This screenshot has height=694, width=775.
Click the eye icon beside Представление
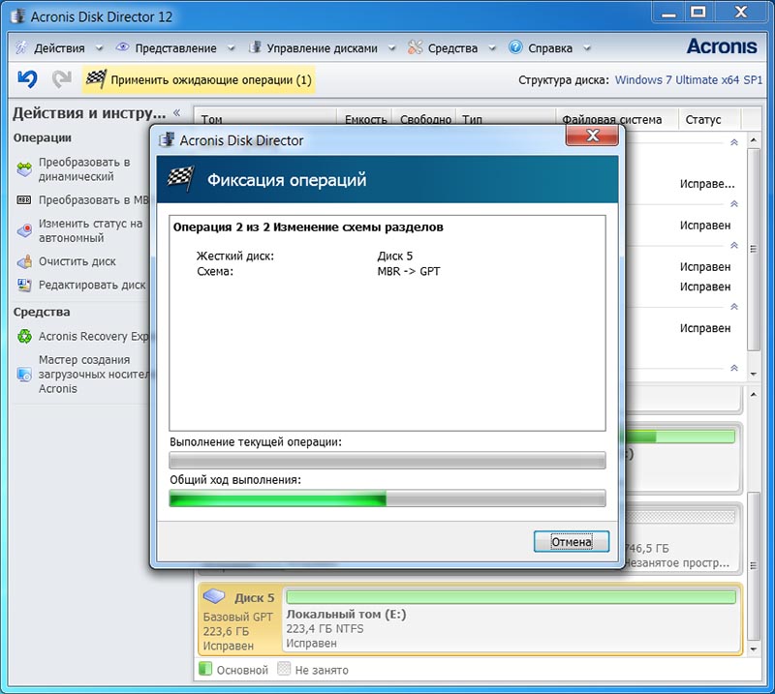tap(122, 46)
